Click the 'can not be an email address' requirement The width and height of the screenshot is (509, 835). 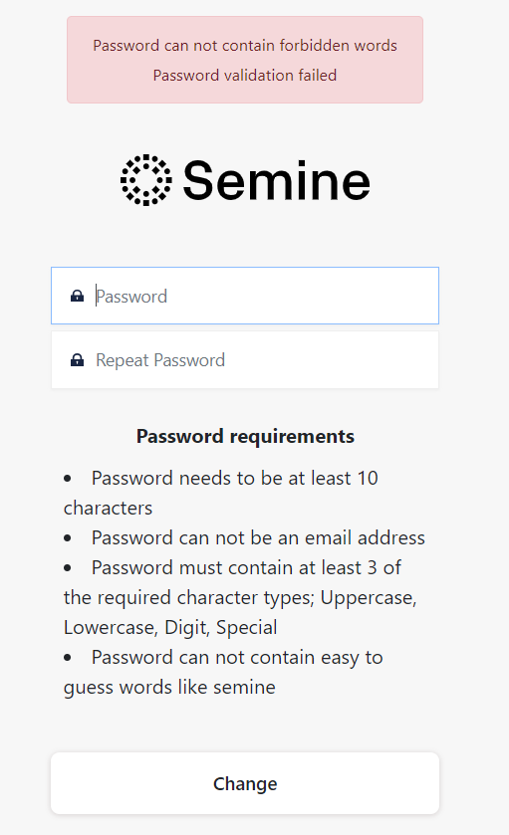(x=258, y=537)
